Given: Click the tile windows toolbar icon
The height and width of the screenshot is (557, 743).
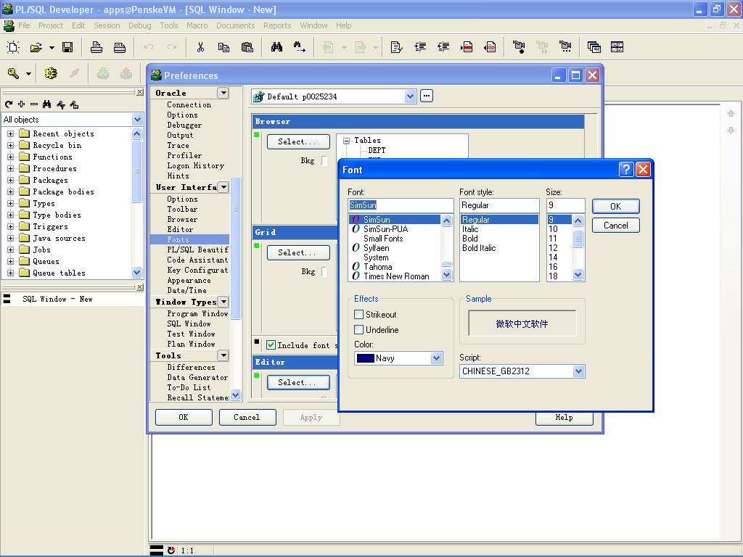Looking at the screenshot, I should click(x=617, y=47).
